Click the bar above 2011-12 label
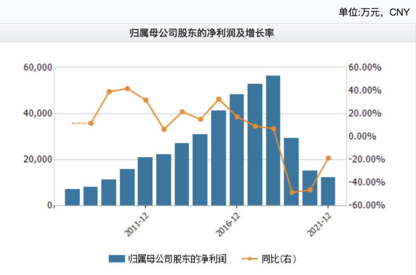Screen dimensions: 416x275 tap(145, 181)
